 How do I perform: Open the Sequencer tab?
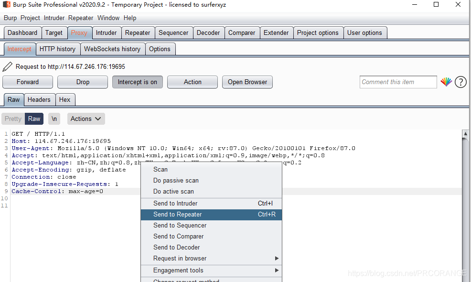(x=173, y=33)
